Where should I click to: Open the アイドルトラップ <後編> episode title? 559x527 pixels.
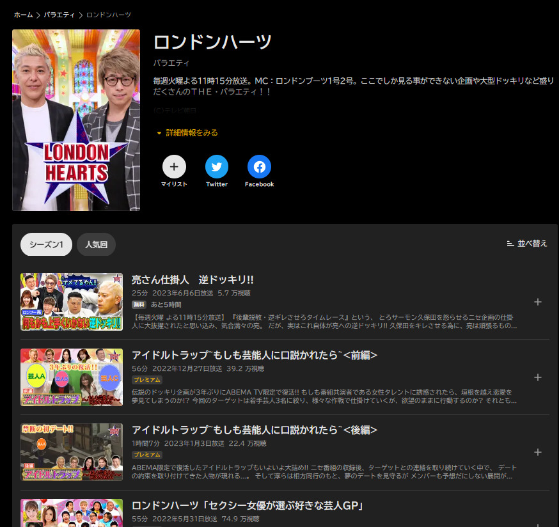(x=254, y=430)
